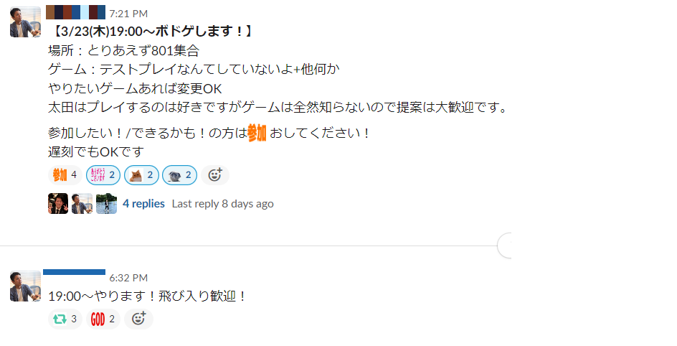Screen dimensions: 677x346
Task: Click the green retweet arrows reaction
Action: click(65, 319)
